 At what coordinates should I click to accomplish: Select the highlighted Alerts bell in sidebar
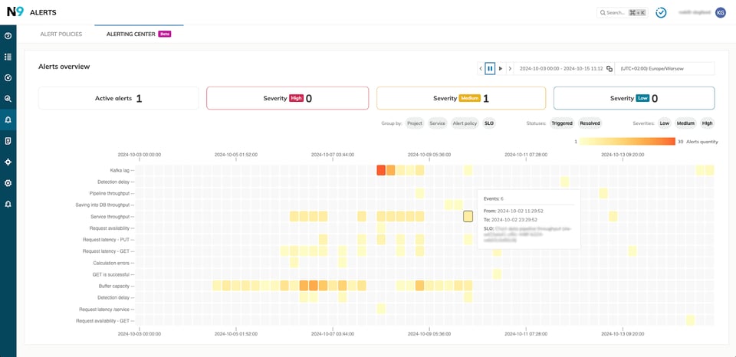coord(8,120)
